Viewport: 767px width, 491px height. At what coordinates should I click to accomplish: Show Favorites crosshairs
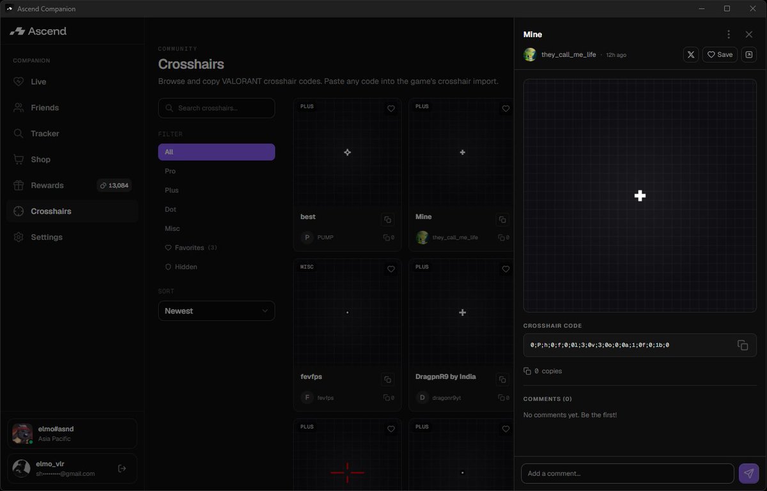pyautogui.click(x=217, y=247)
